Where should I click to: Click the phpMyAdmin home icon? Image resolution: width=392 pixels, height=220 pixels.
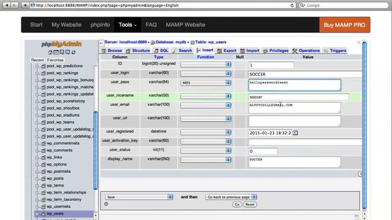[x=50, y=53]
